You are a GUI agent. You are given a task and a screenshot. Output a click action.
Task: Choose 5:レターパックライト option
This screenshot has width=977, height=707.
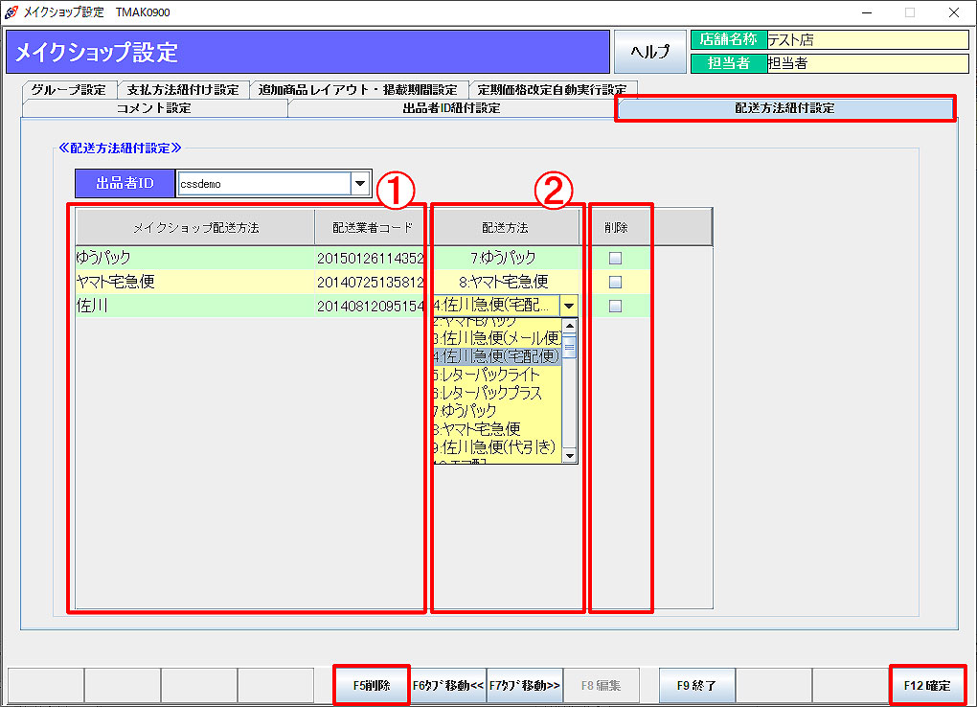(497, 374)
